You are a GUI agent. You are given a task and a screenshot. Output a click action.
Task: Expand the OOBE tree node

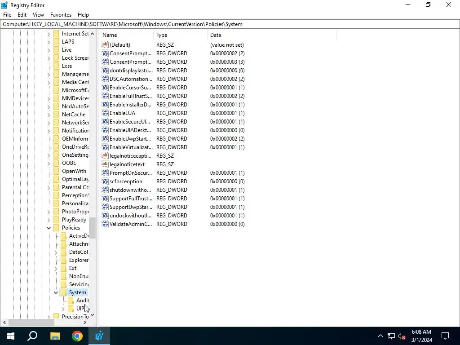point(49,163)
